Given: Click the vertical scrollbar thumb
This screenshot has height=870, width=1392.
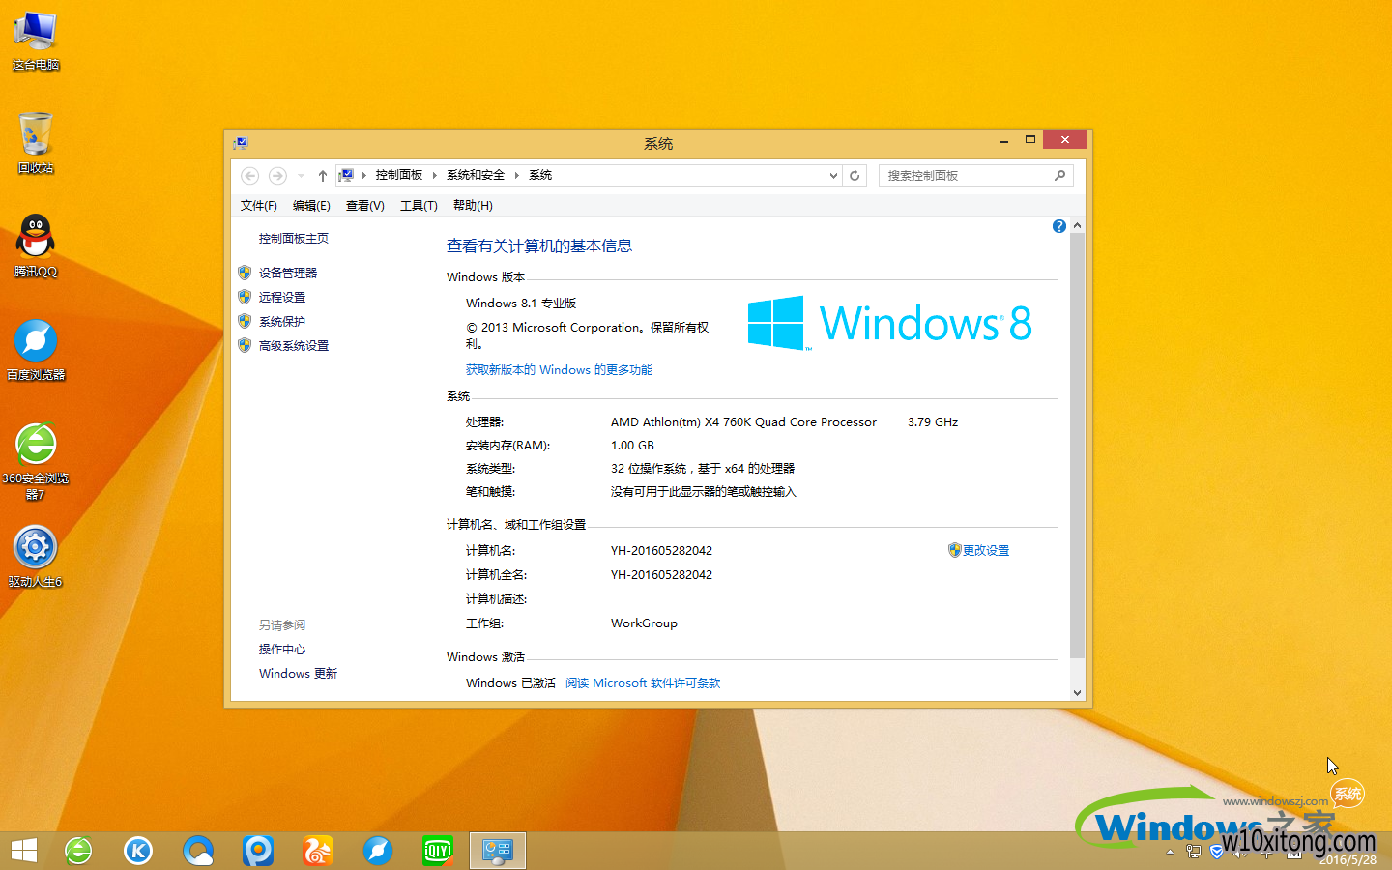Looking at the screenshot, I should click(x=1077, y=447).
